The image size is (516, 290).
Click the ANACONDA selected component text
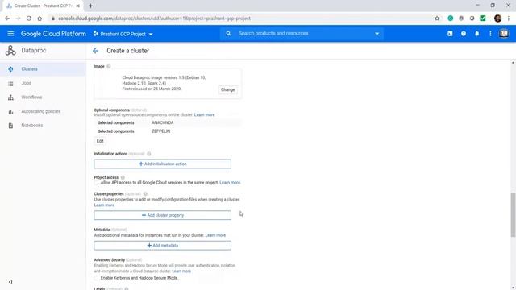(x=163, y=122)
